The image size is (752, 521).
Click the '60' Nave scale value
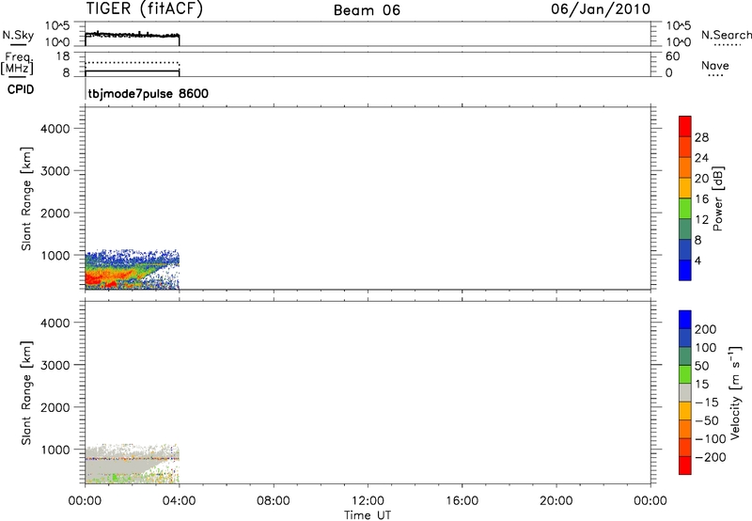pyautogui.click(x=673, y=56)
